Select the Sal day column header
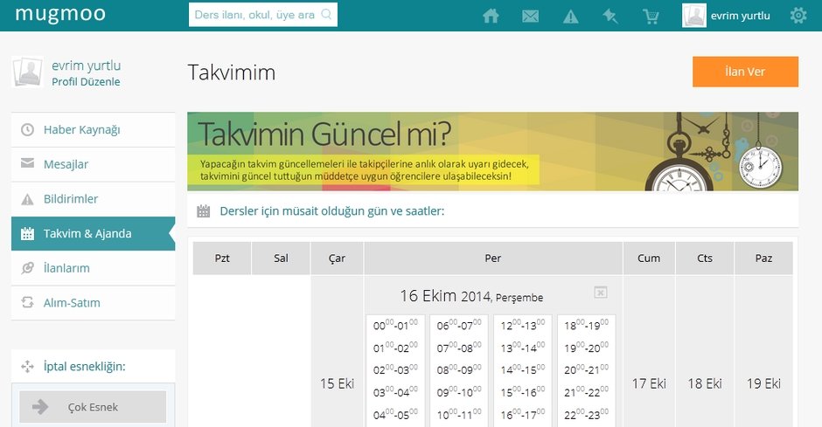 (x=281, y=258)
